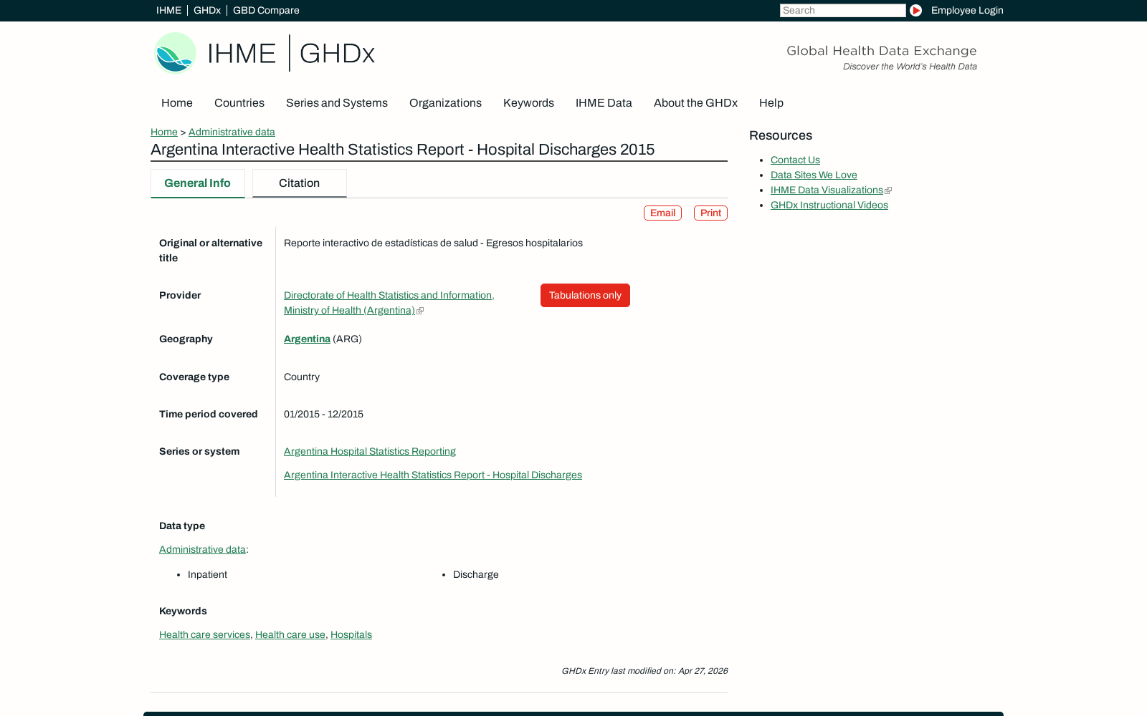
Task: Click the page title heading text
Action: [x=402, y=150]
